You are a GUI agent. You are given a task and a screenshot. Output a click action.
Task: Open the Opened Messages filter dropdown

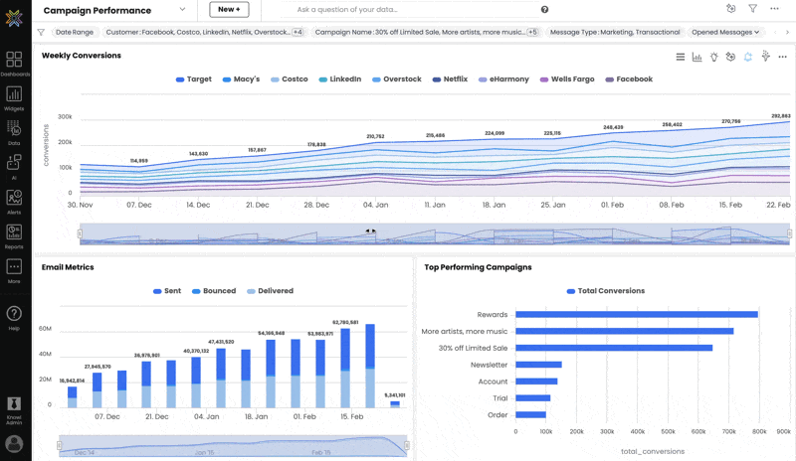click(x=725, y=32)
